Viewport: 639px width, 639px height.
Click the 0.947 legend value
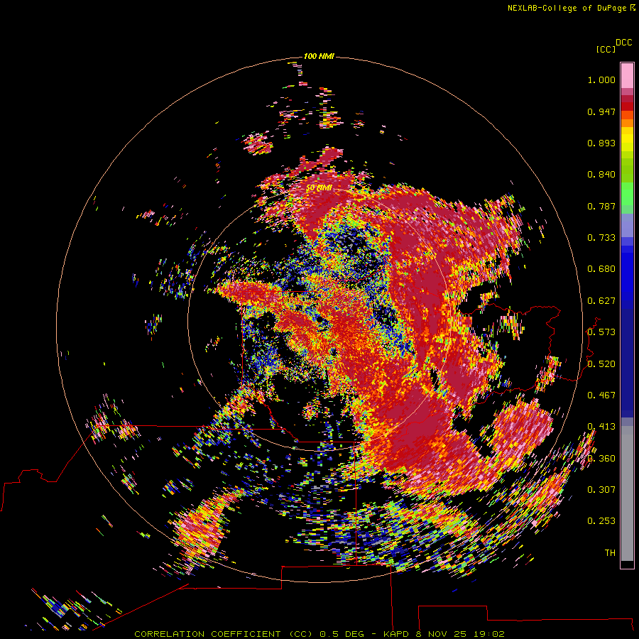point(601,111)
